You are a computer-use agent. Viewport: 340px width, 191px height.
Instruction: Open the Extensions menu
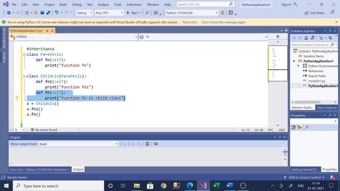point(134,4)
